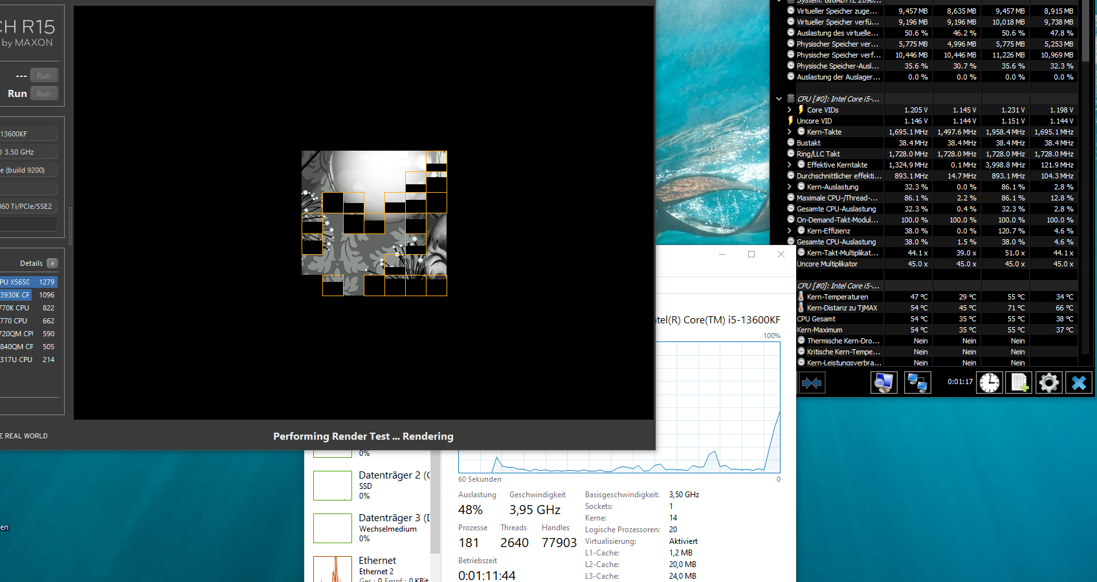Click the '3.50 GHz' field in Cinebench
The image size is (1097, 582).
[28, 152]
